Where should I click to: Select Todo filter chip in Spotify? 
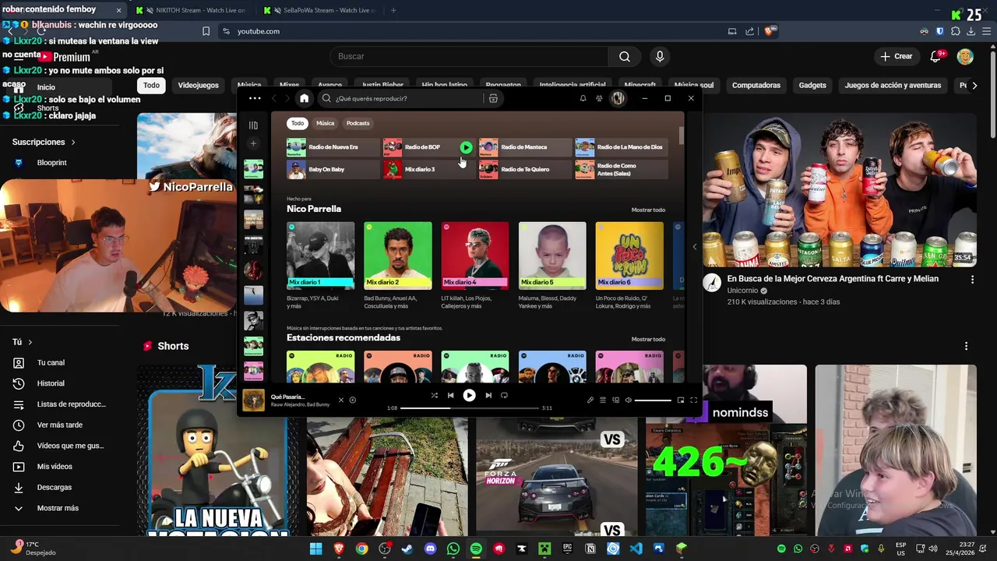(x=298, y=123)
